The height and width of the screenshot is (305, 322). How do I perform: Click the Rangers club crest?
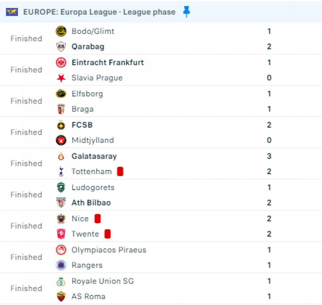pyautogui.click(x=61, y=265)
